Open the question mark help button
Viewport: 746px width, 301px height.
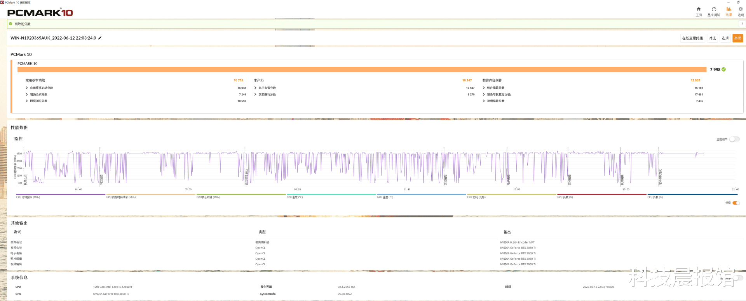point(742,24)
